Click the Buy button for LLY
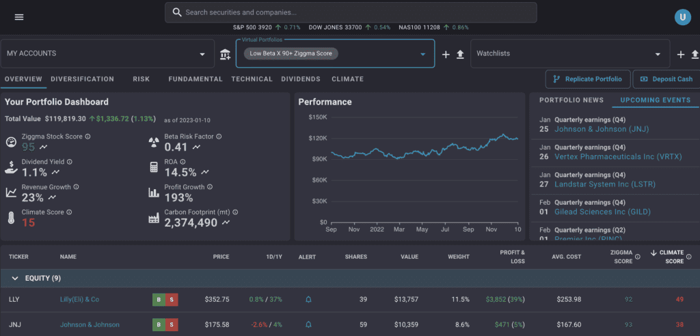The width and height of the screenshot is (700, 336). tap(159, 299)
